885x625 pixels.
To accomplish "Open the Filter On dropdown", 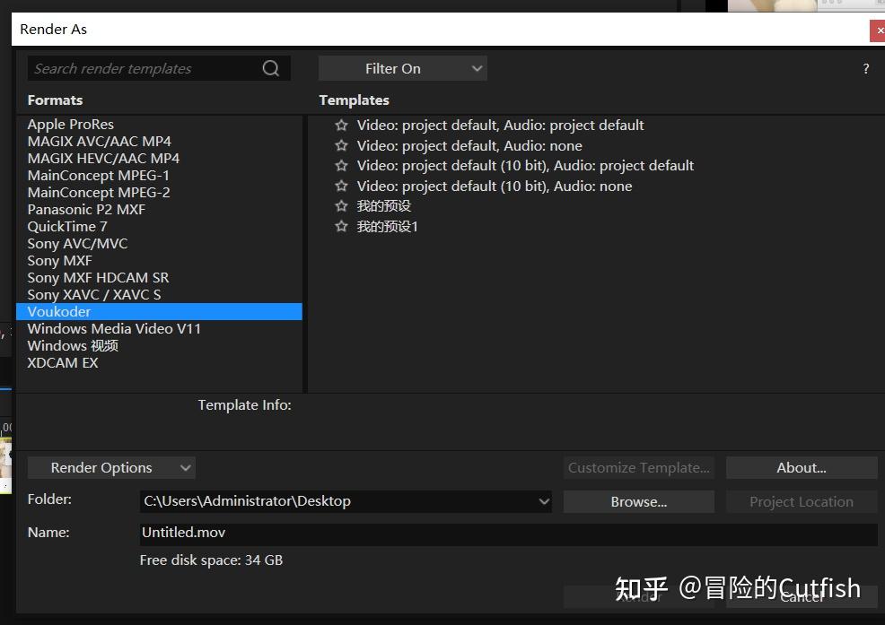I will 401,68.
